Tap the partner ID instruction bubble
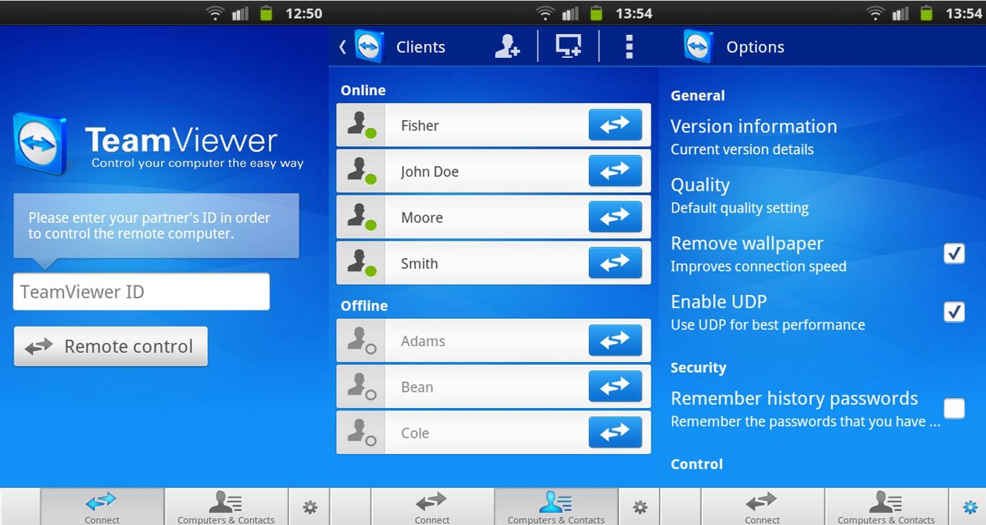The width and height of the screenshot is (986, 525). coord(156,226)
